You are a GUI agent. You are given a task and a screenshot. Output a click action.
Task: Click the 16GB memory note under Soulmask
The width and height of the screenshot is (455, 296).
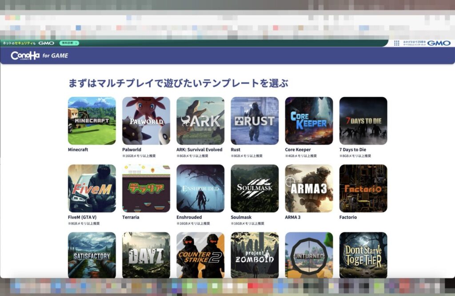pos(247,224)
